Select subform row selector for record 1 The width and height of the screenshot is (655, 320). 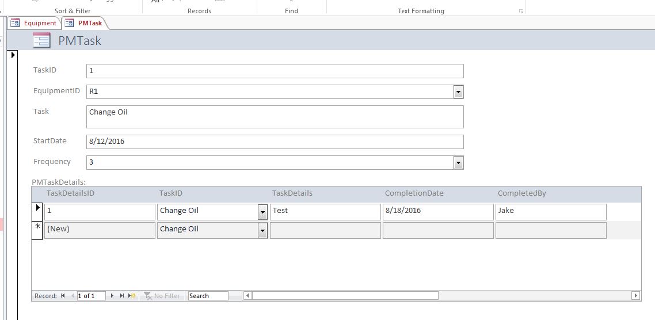[37, 212]
